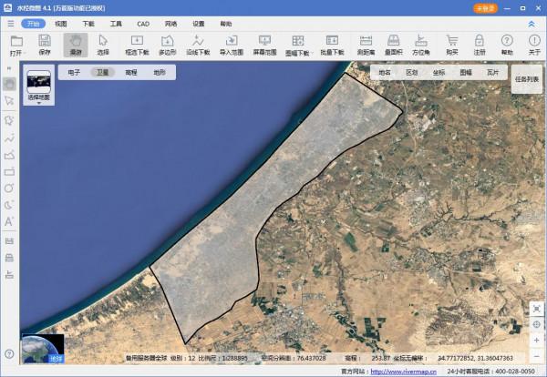The image size is (547, 377).
Task: Open the 测距离 distance measuring tool
Action: pos(366,44)
